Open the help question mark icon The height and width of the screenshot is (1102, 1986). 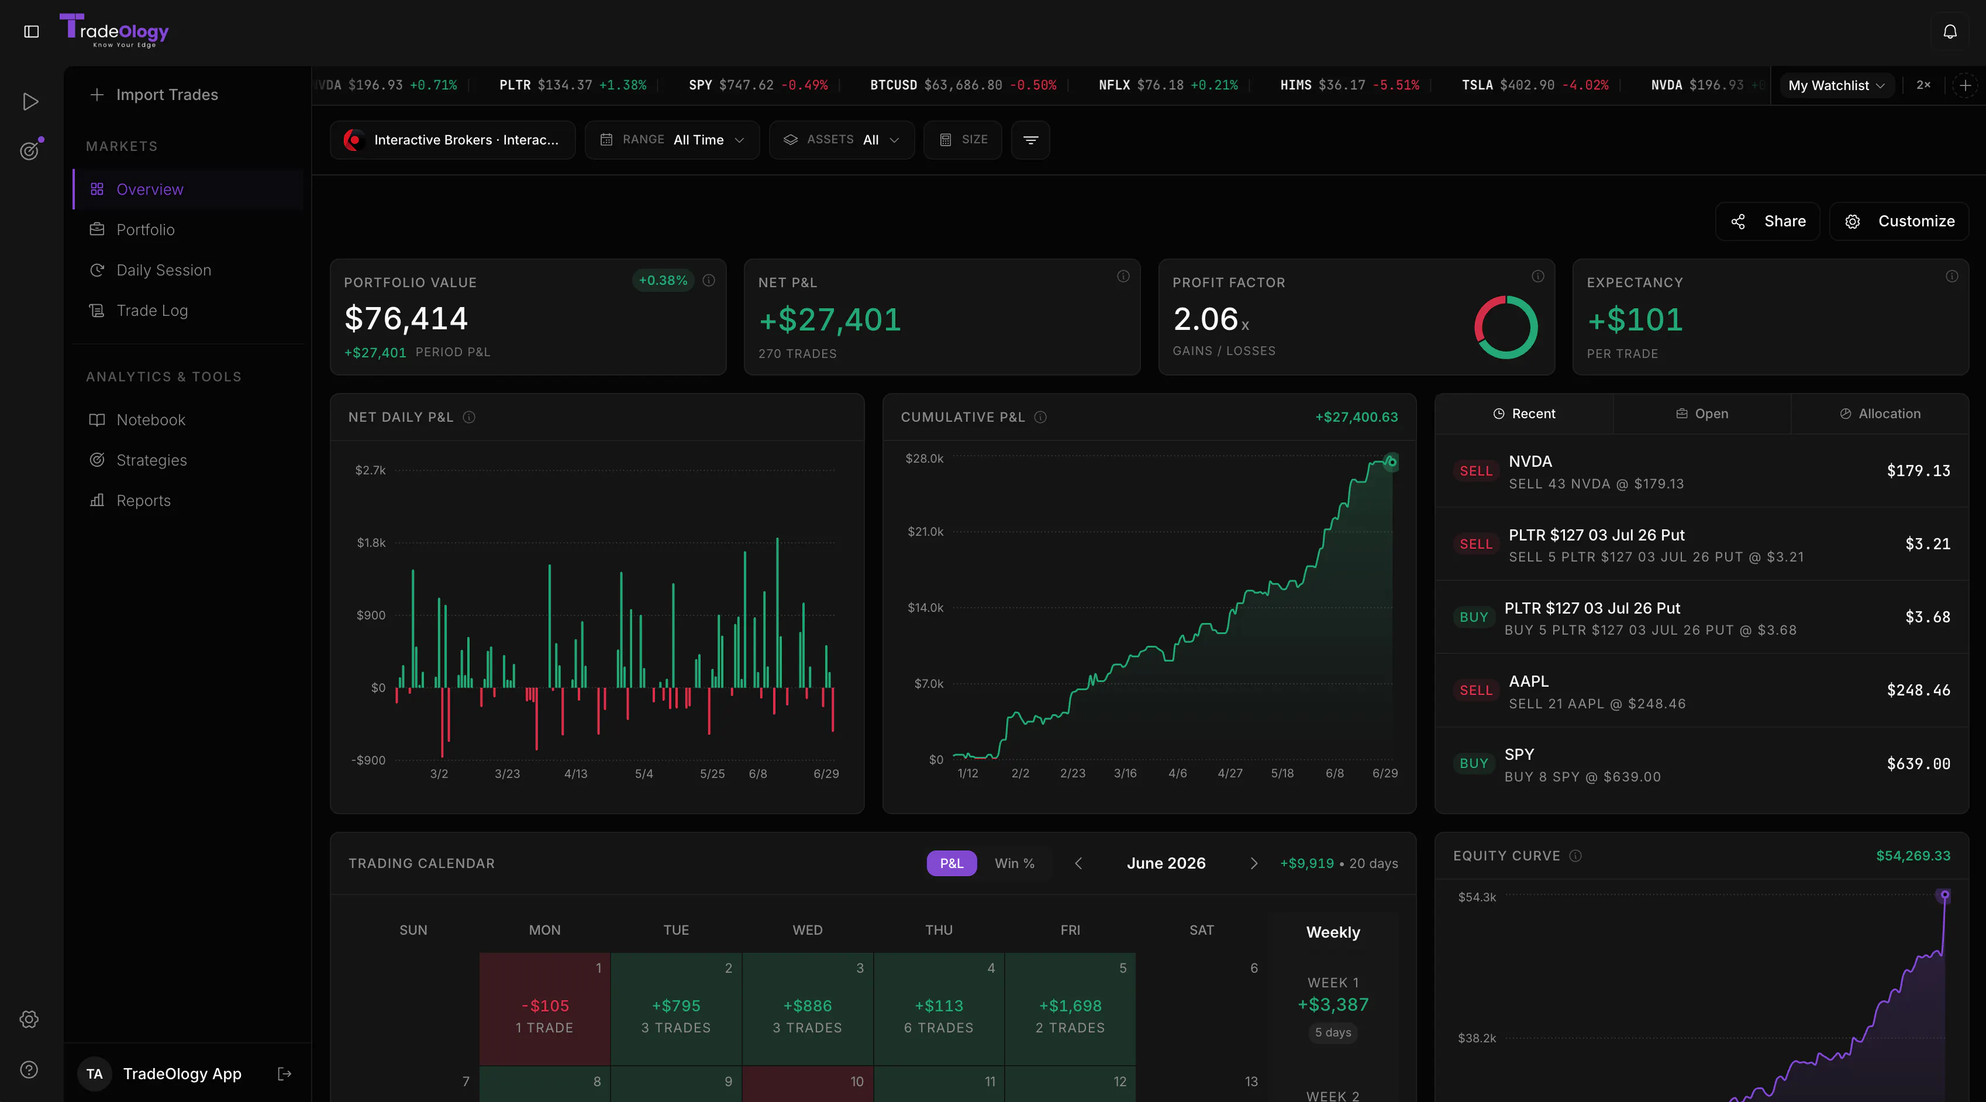pyautogui.click(x=29, y=1070)
